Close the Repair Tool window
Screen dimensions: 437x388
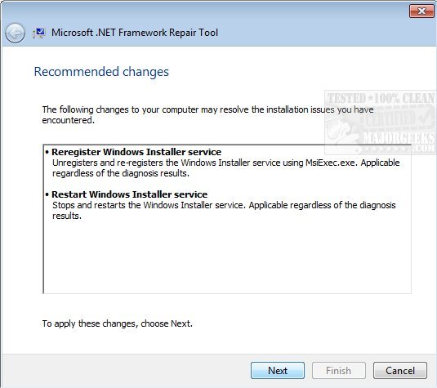pyautogui.click(x=421, y=11)
